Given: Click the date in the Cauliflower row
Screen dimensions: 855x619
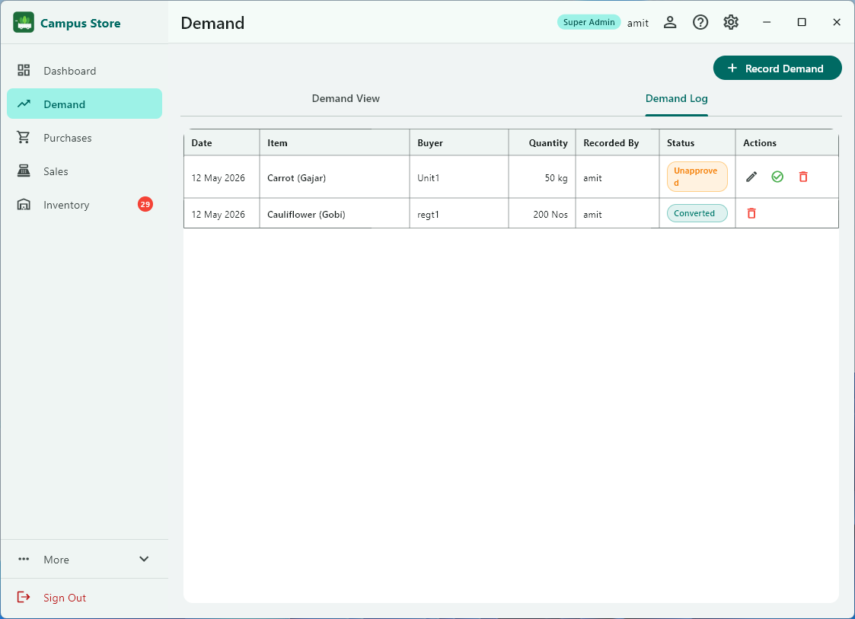Looking at the screenshot, I should point(218,215).
